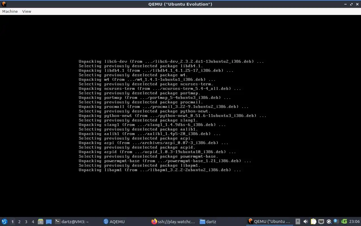Click the line 'Unpacking powermgmt-base'
Screen dimensions: 361x226
(x=165, y=161)
